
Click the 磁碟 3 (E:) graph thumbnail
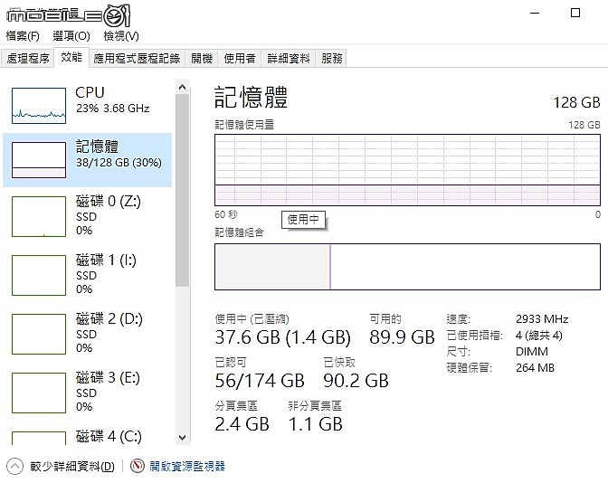click(x=39, y=392)
